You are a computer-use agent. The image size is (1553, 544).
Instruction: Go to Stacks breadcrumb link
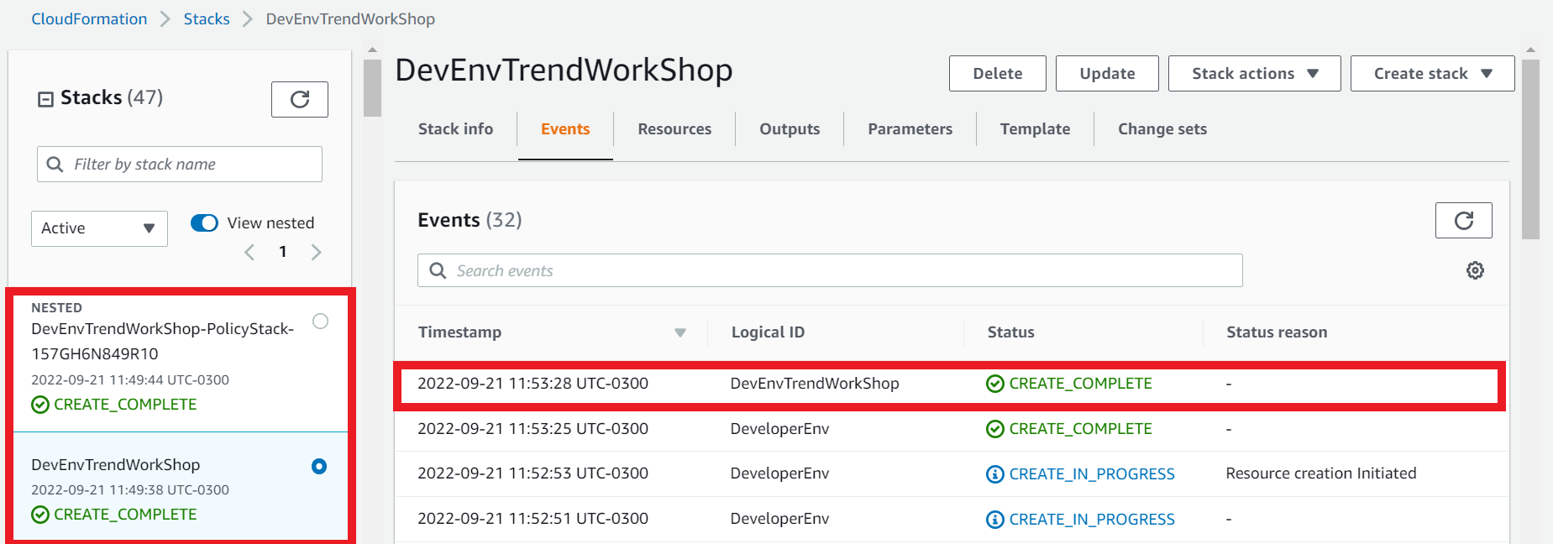pos(207,18)
